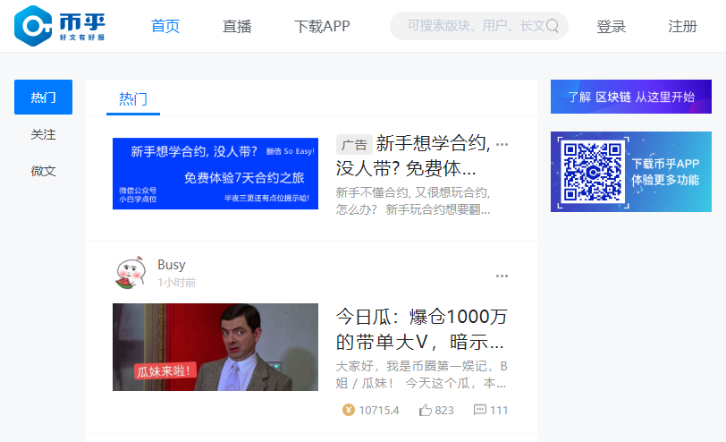
Task: Open the 直播 nav item
Action: pyautogui.click(x=237, y=26)
